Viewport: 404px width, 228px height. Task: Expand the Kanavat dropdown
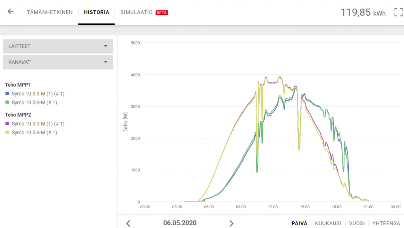point(58,62)
